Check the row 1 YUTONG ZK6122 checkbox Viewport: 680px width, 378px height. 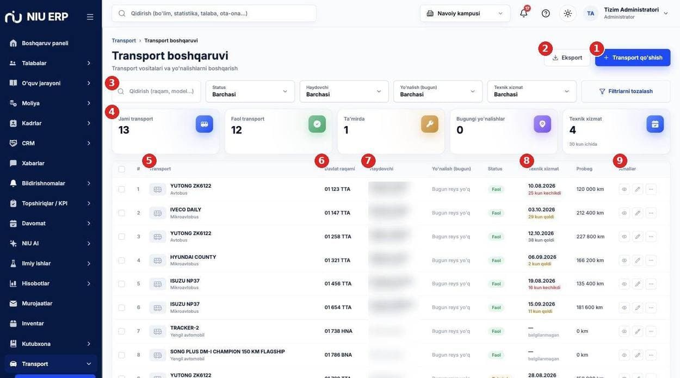(x=121, y=189)
